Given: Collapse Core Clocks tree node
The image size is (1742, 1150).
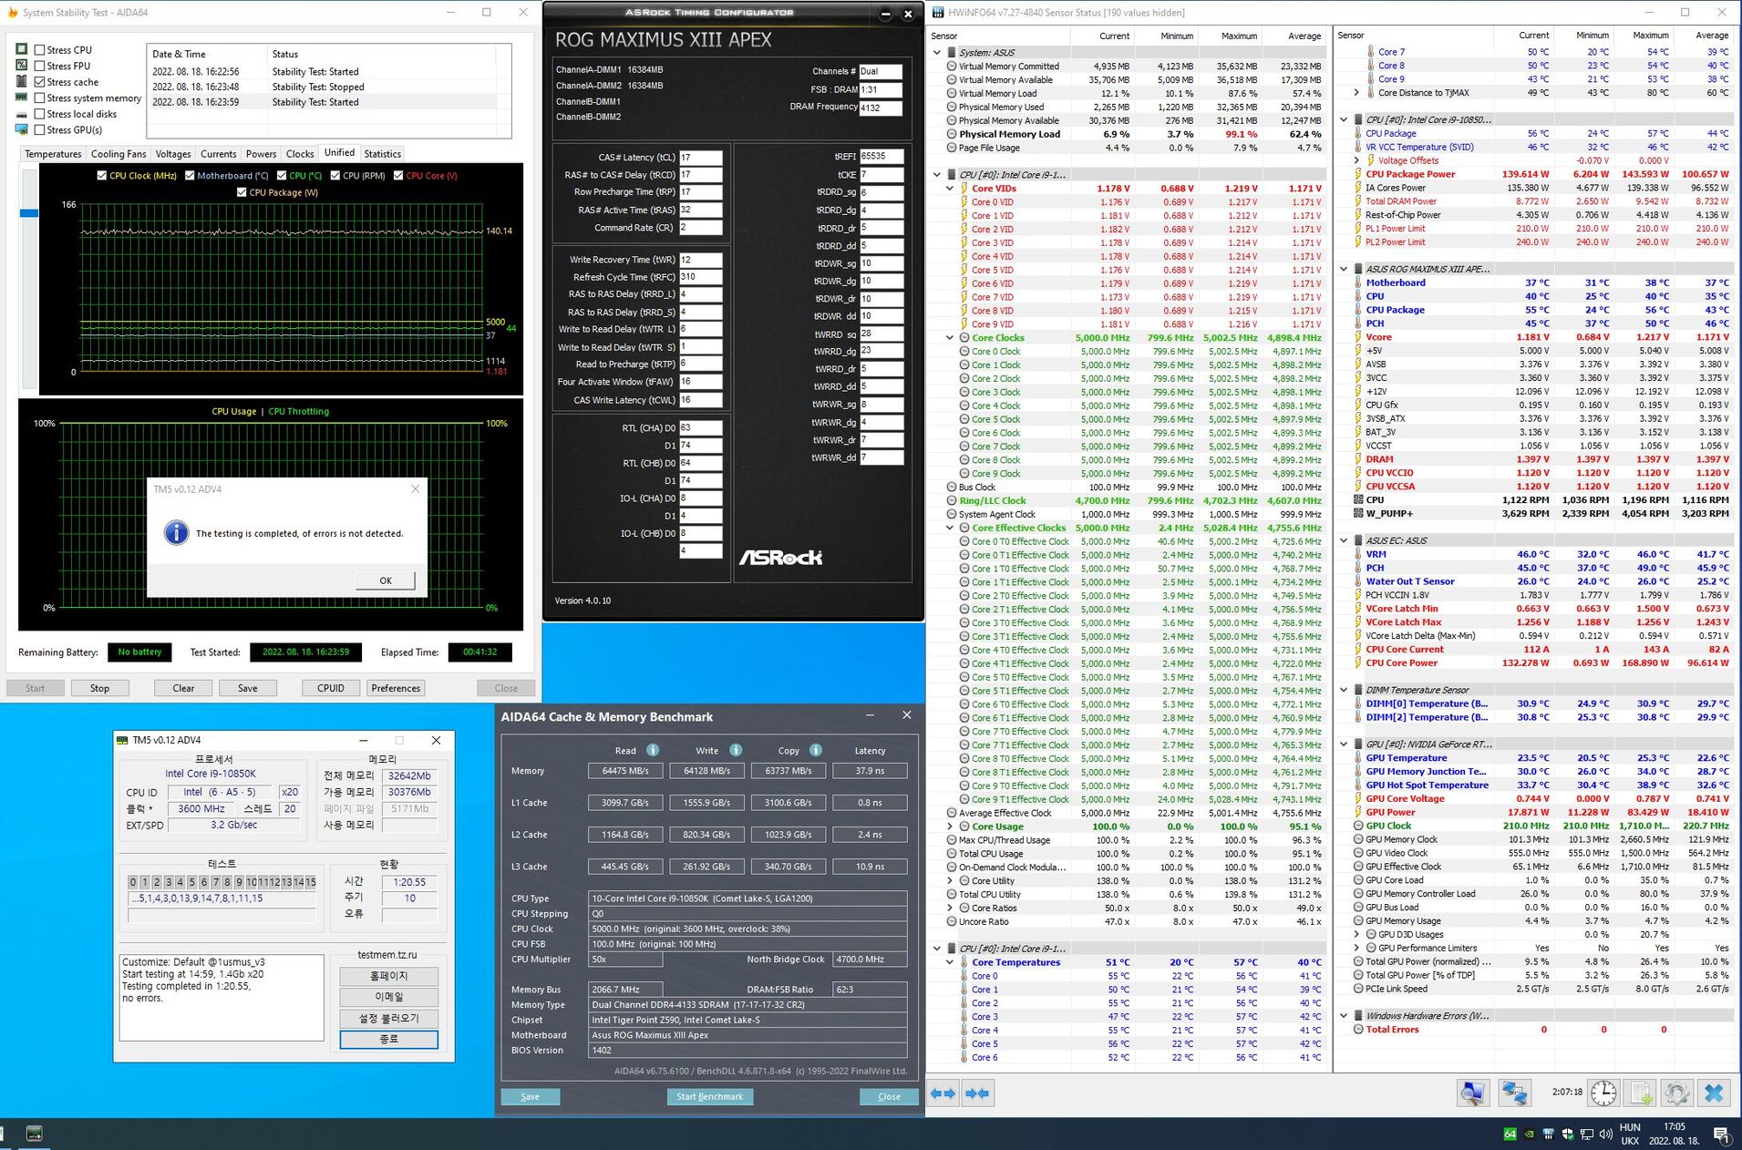Looking at the screenshot, I should (951, 337).
